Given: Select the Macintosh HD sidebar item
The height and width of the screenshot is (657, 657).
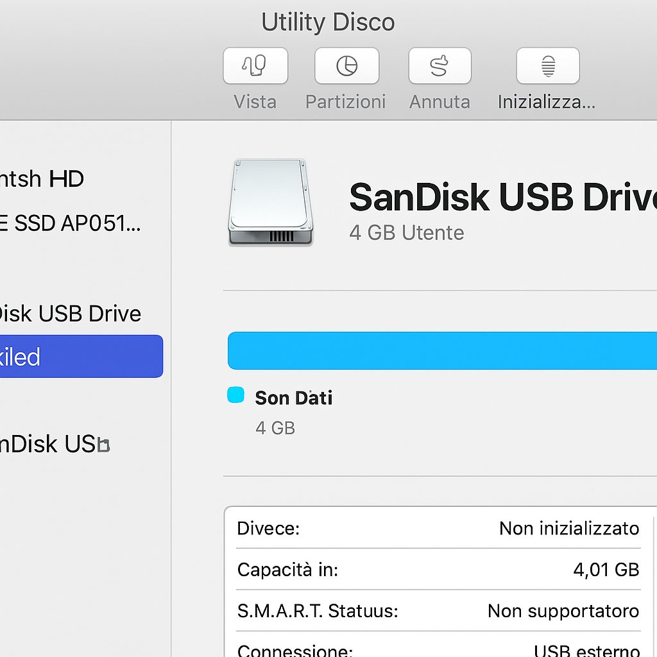Looking at the screenshot, I should coord(42,179).
